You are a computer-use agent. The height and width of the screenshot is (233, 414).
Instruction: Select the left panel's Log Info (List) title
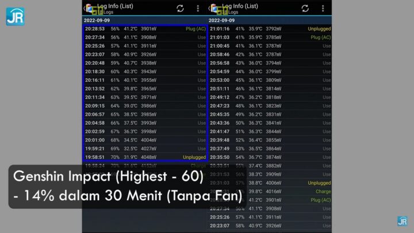tap(115, 6)
